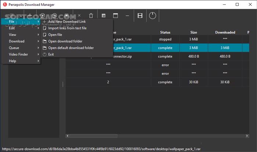The height and width of the screenshot is (152, 257).
Task: Choose Add New Download Link
Action: (67, 22)
